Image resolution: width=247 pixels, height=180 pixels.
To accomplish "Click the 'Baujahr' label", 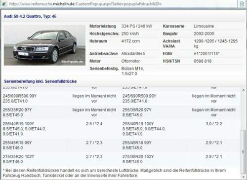I will (170, 34).
